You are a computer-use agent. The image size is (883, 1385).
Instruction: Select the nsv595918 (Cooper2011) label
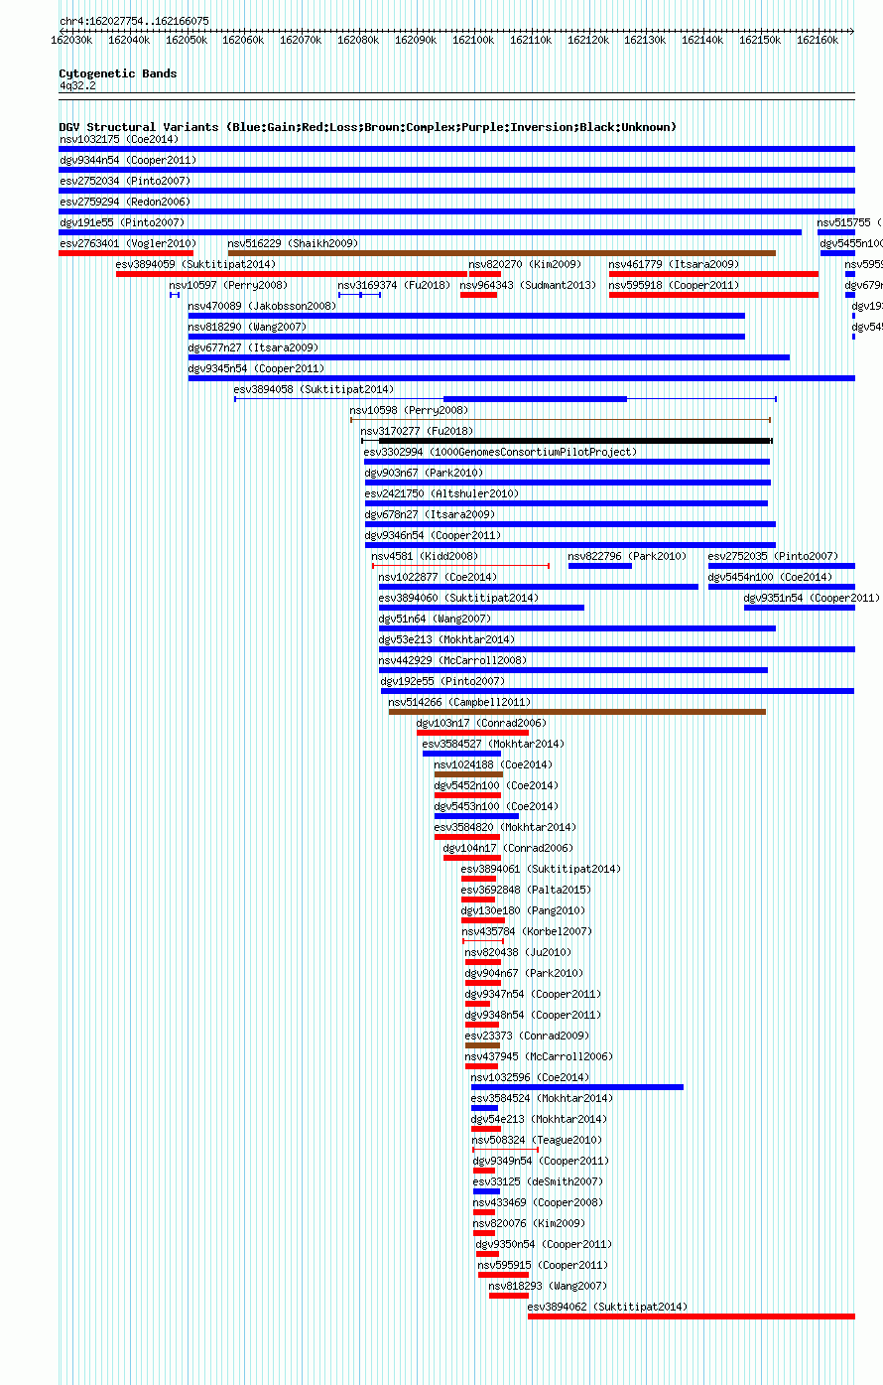[674, 285]
